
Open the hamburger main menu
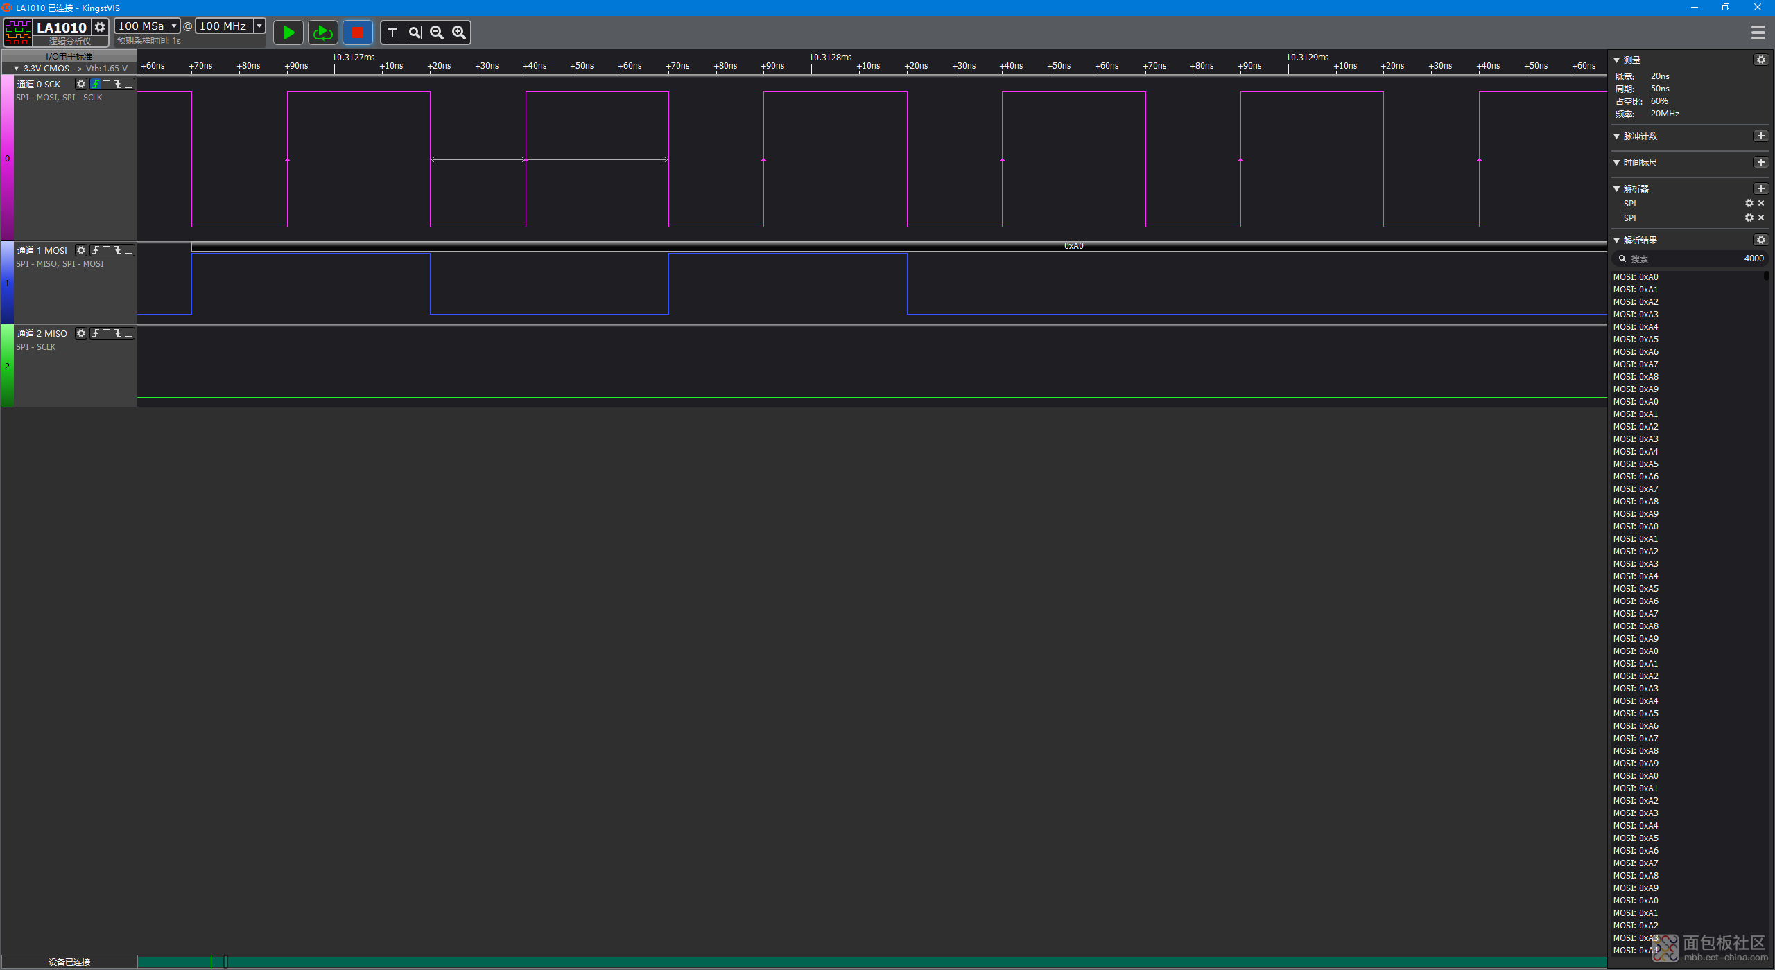click(x=1758, y=33)
